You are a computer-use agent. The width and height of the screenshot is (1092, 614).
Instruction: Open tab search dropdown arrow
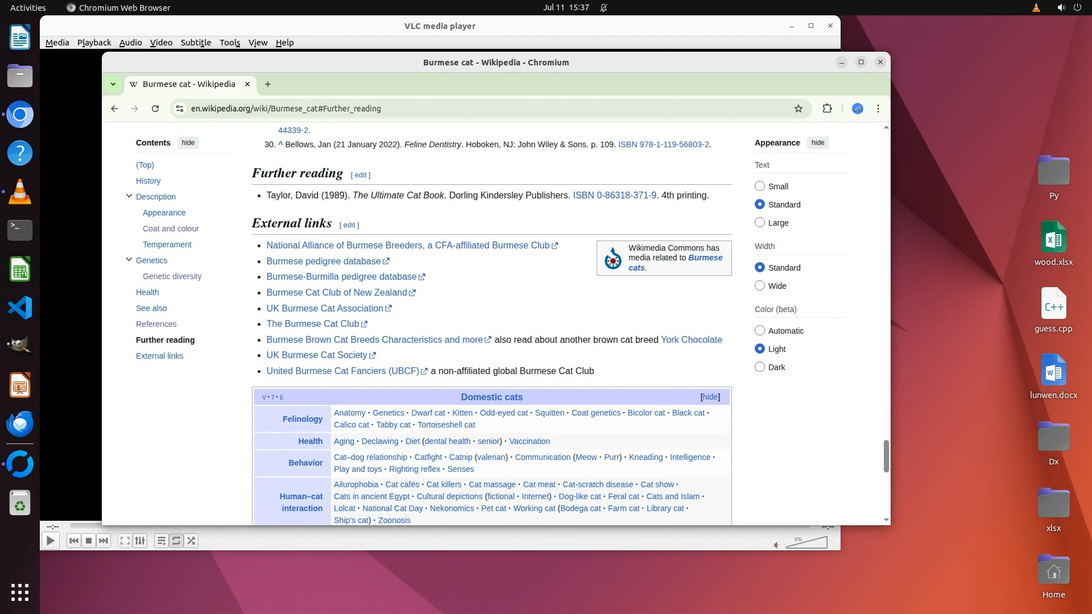pyautogui.click(x=113, y=84)
